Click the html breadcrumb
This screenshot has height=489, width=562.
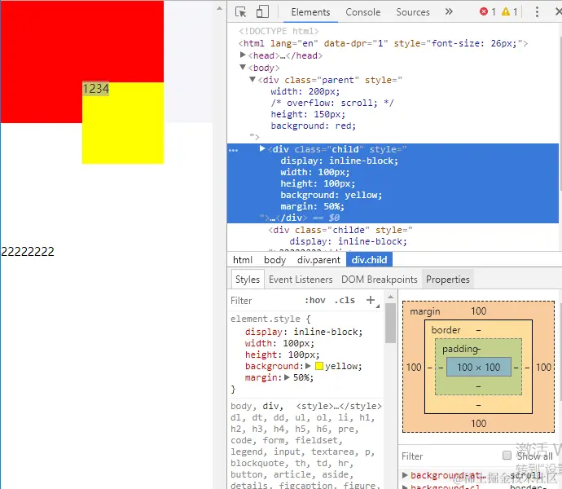click(x=243, y=260)
